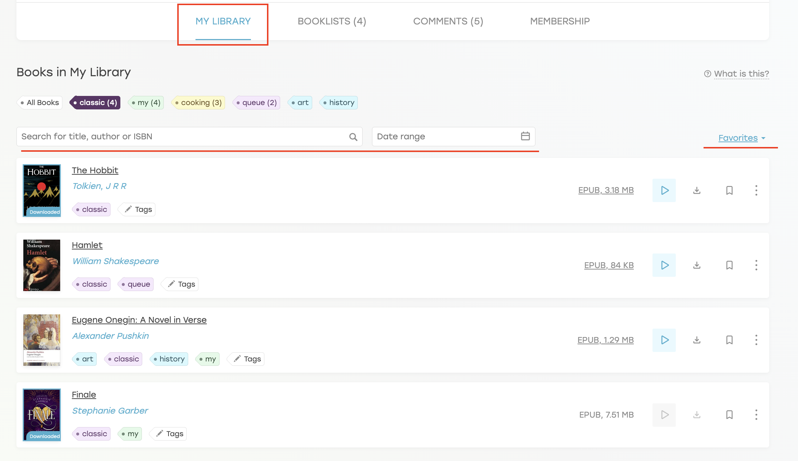Image resolution: width=798 pixels, height=461 pixels.
Task: Bookmark Eugene Onegin with the bookmark icon
Action: click(x=729, y=340)
